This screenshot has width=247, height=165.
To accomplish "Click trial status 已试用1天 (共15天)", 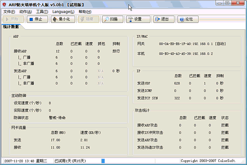I will click(70, 161).
